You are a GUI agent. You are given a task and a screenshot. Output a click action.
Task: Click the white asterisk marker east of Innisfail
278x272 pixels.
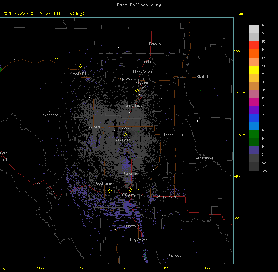[162, 98]
